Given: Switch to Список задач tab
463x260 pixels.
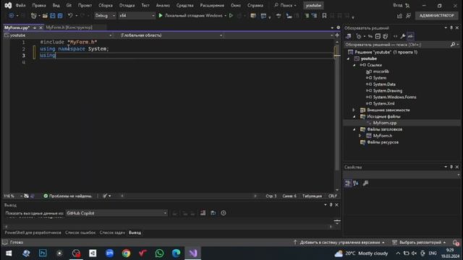Looking at the screenshot, I should pyautogui.click(x=112, y=233).
